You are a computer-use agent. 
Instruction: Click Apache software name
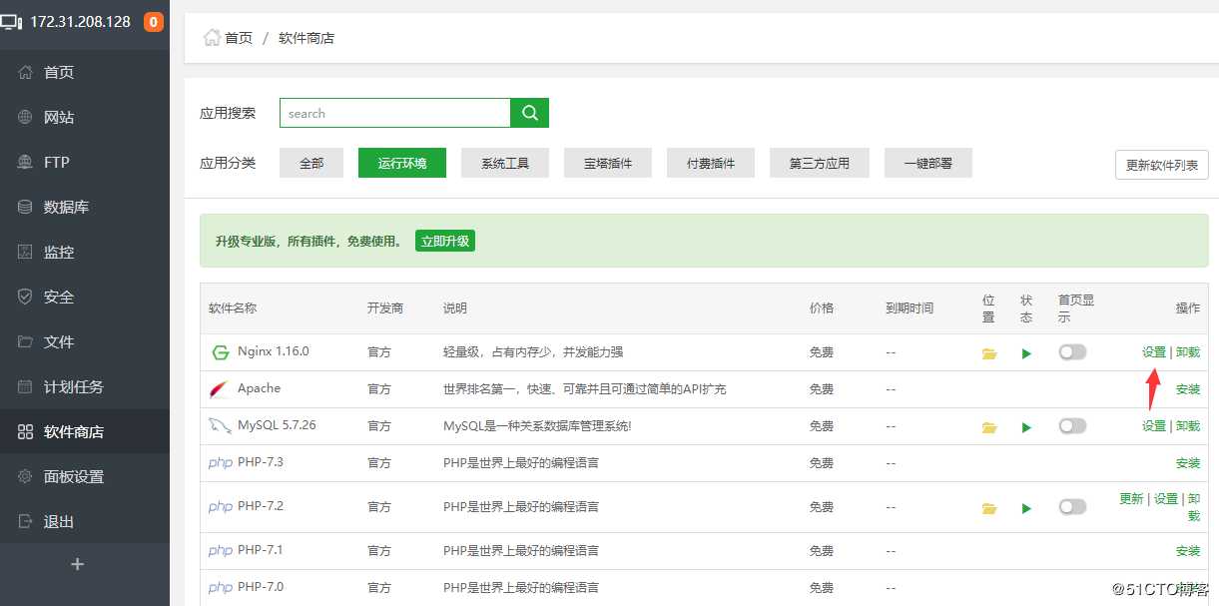pyautogui.click(x=259, y=388)
